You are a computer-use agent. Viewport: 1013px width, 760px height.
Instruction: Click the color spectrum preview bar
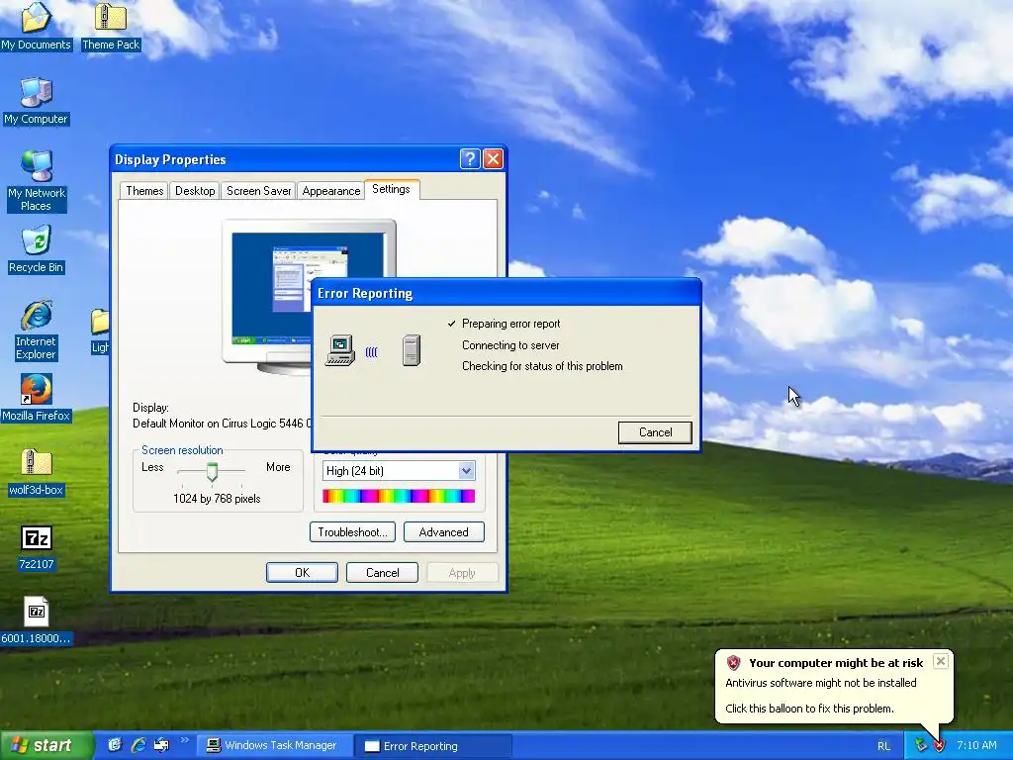coord(399,496)
